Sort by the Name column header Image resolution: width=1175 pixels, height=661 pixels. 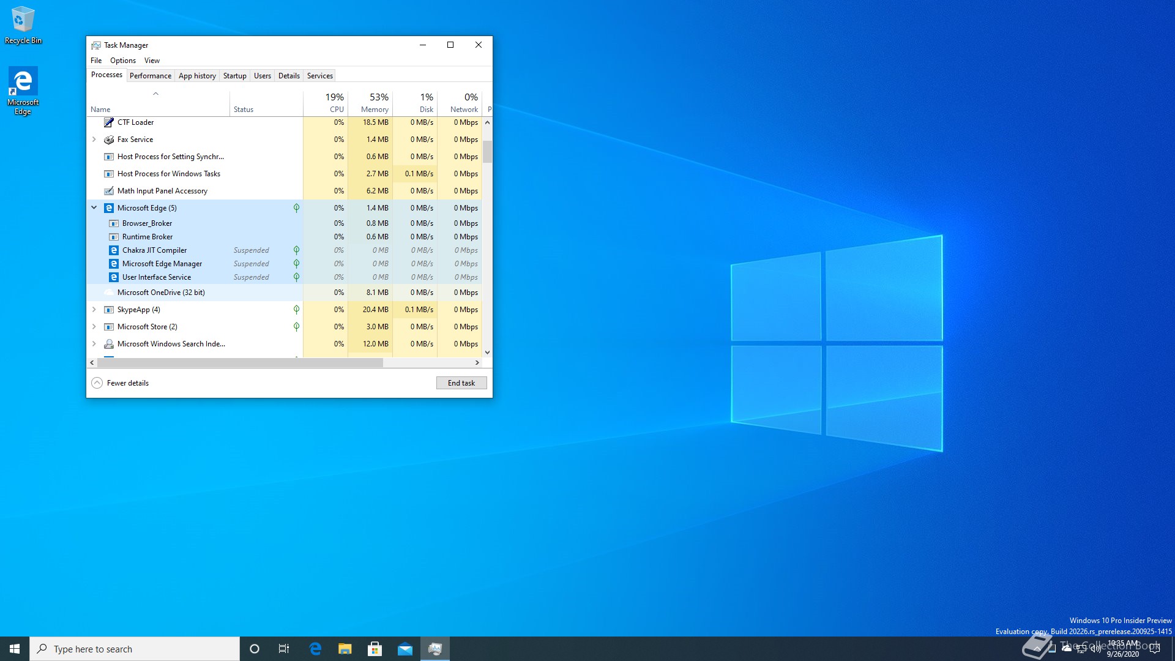158,103
